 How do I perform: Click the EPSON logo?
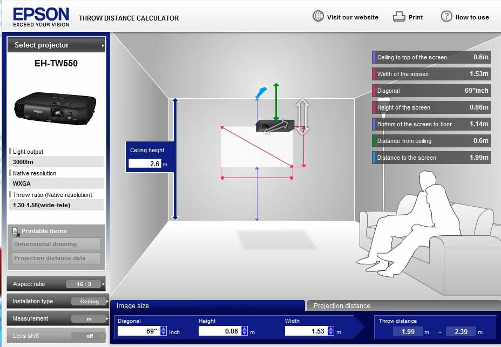(41, 17)
